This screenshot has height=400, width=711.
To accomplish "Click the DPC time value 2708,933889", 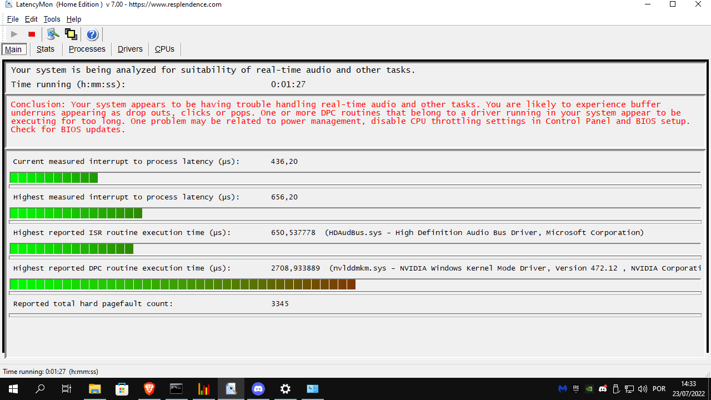I will point(296,268).
